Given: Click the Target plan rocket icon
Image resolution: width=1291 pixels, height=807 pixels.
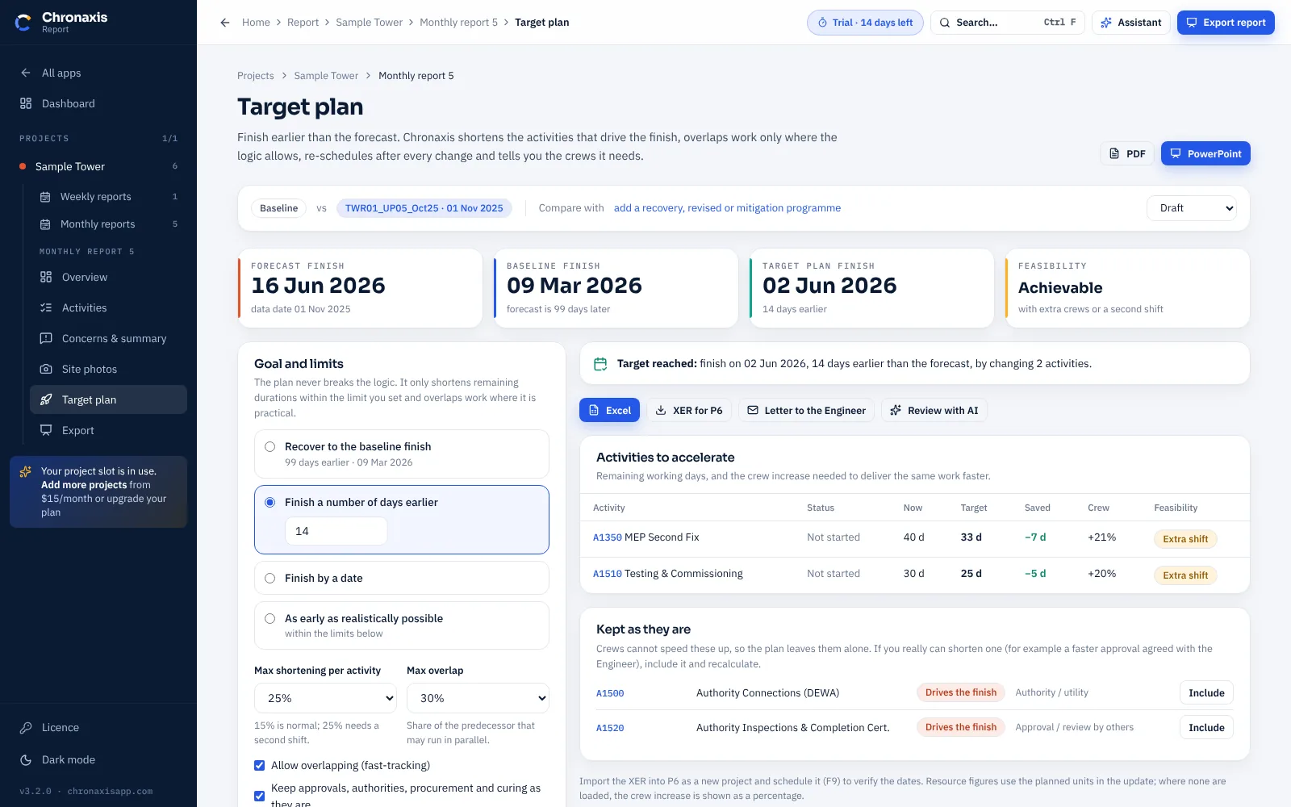Looking at the screenshot, I should click(46, 399).
